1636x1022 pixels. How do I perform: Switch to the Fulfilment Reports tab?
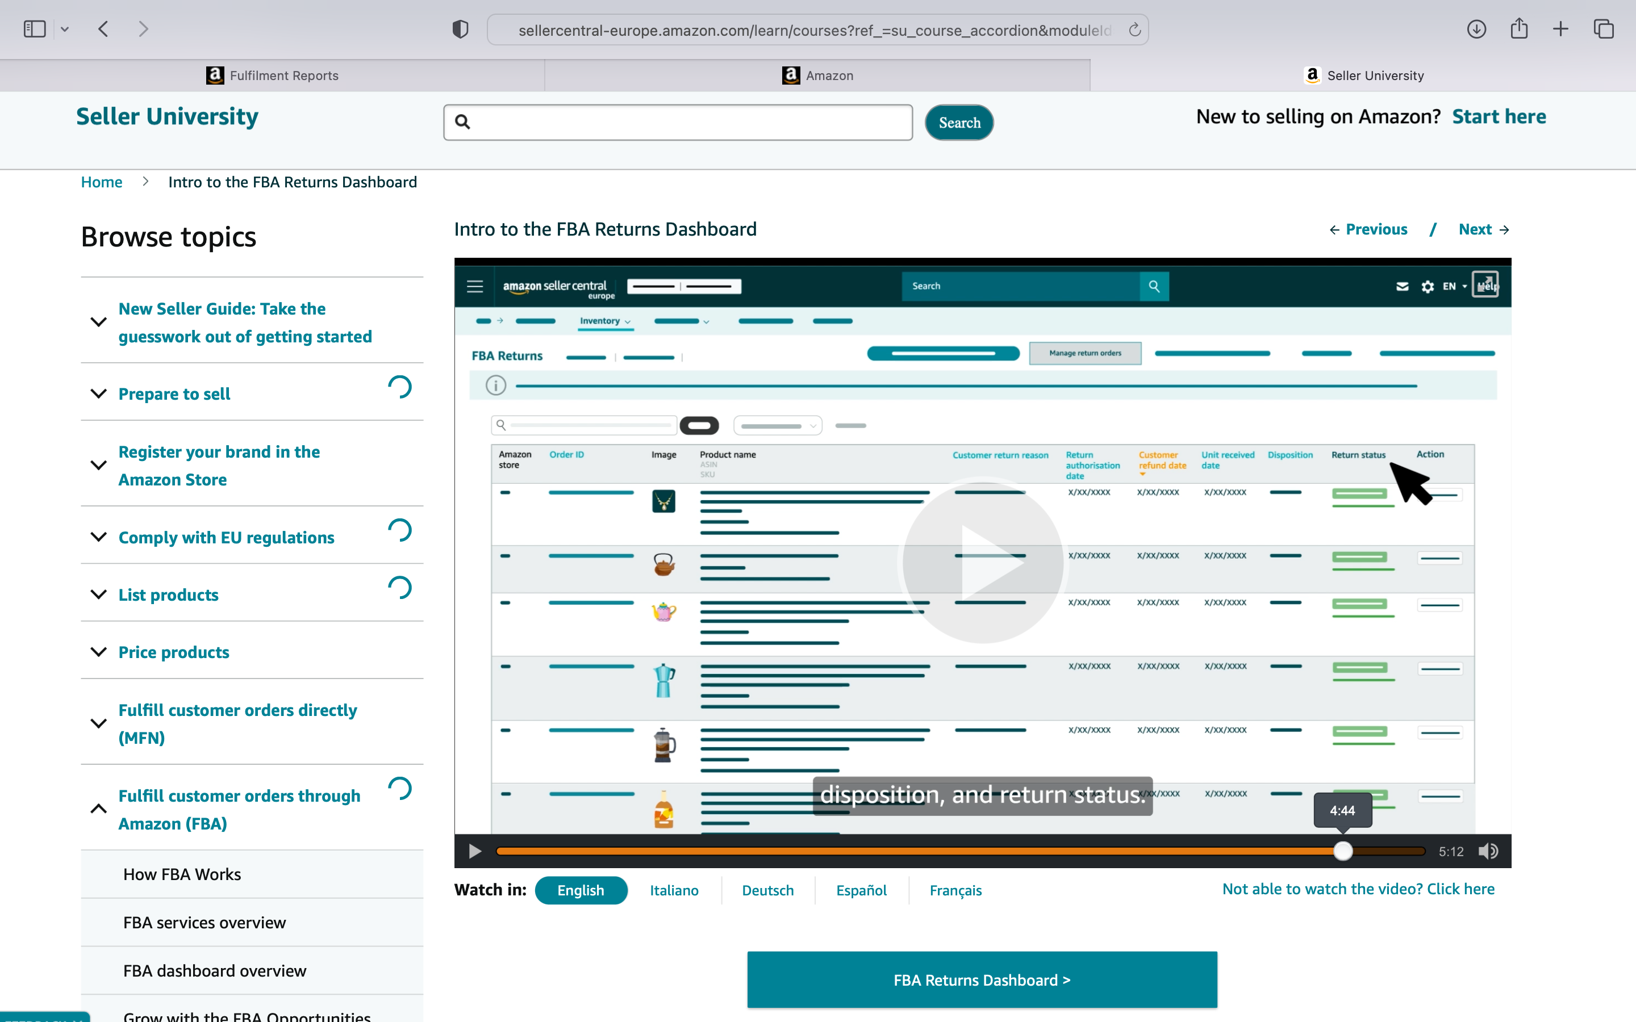[273, 75]
